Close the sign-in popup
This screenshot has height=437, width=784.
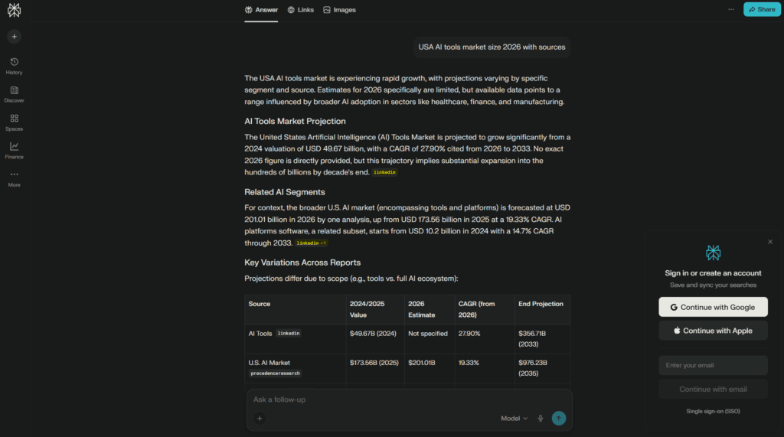point(770,242)
